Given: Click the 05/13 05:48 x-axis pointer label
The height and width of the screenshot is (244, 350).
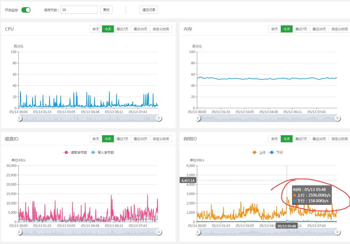Looking at the screenshot, I should [287, 226].
